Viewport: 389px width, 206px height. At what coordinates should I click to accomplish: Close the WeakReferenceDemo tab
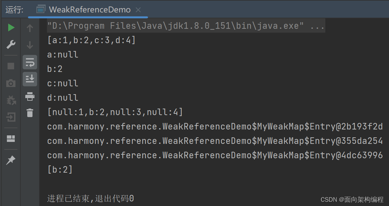(138, 9)
